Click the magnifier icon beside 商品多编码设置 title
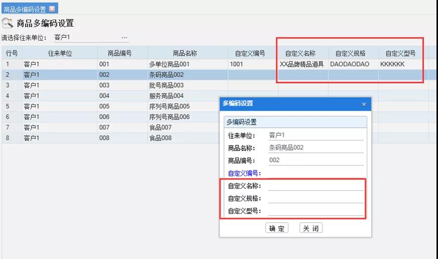This screenshot has width=438, height=259. [8, 23]
